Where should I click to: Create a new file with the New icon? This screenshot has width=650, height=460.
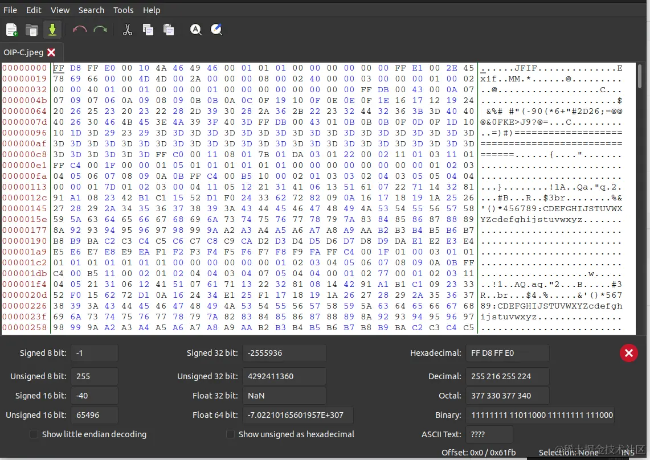11,30
